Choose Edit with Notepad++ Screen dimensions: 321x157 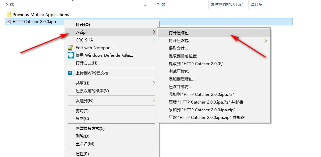(112, 48)
